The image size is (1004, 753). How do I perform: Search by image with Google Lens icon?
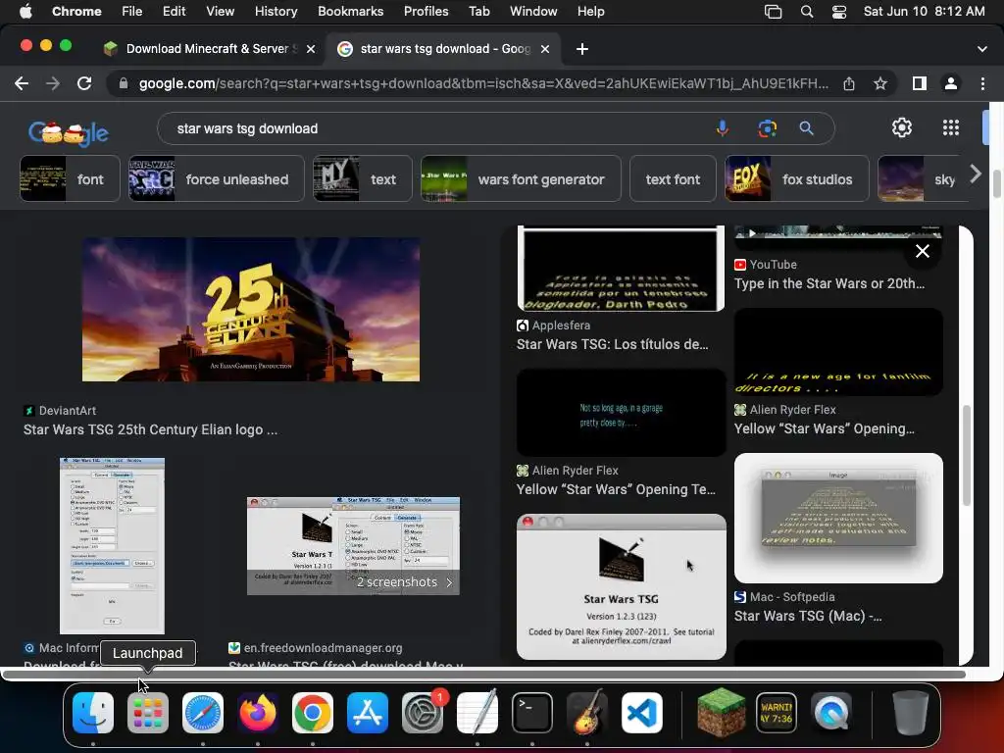(x=767, y=128)
